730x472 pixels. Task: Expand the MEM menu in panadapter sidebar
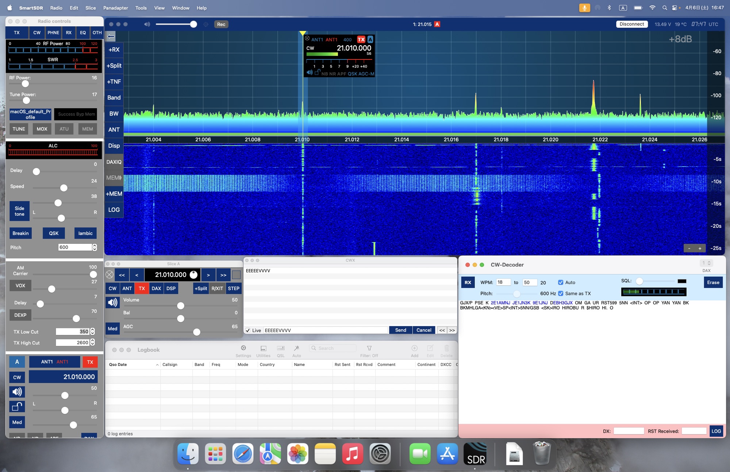pyautogui.click(x=114, y=178)
